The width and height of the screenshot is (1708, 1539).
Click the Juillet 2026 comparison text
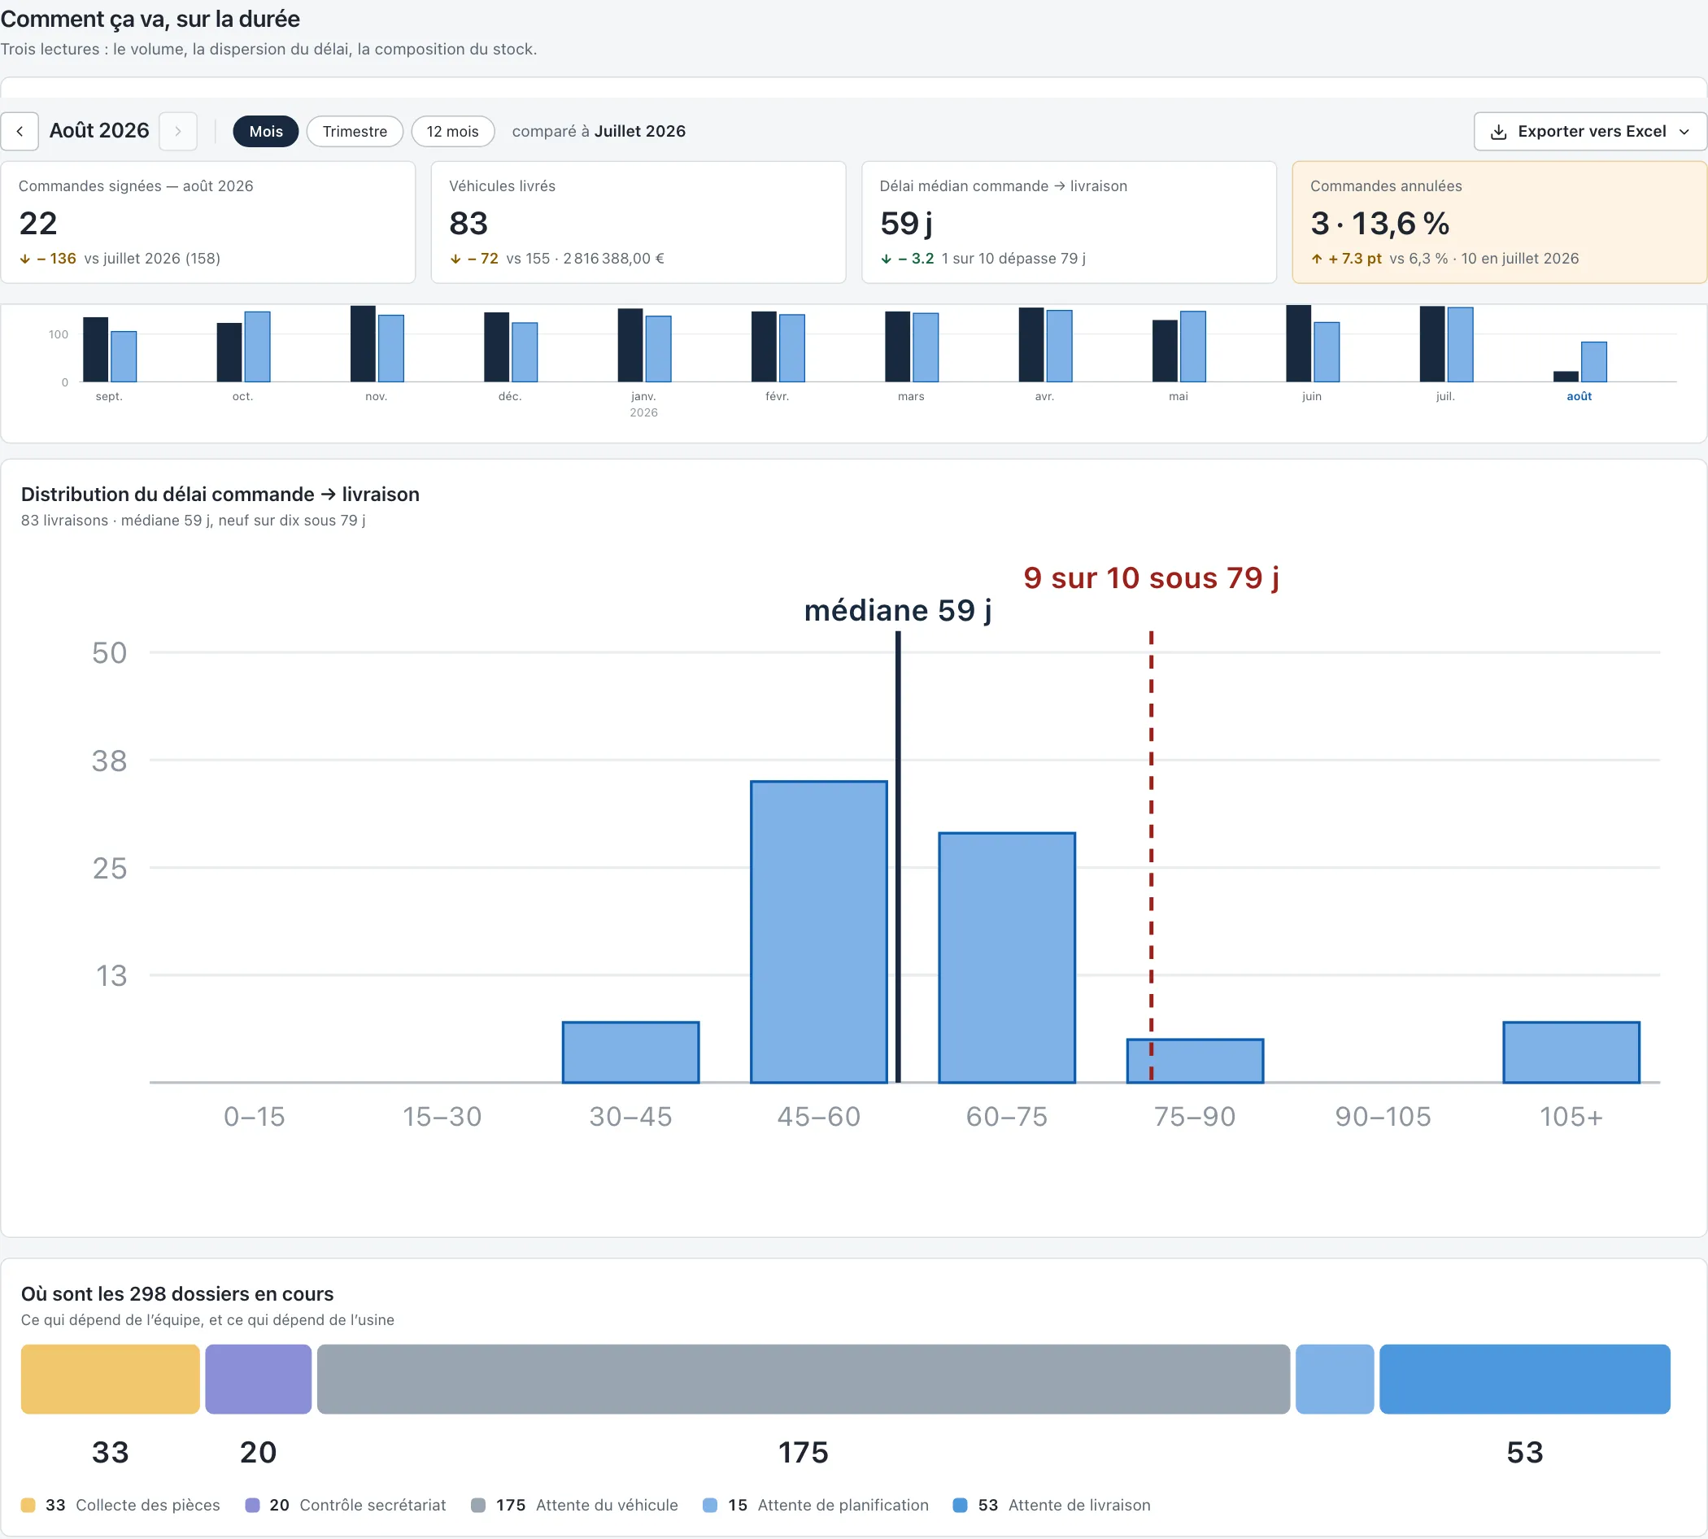(639, 131)
